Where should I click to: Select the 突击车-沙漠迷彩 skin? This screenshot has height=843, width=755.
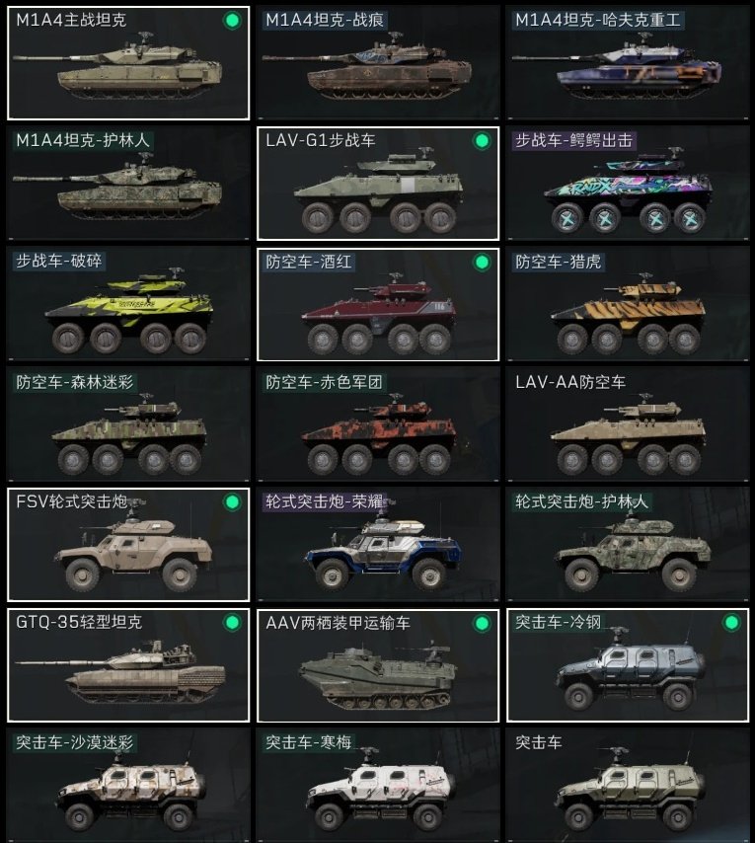click(128, 785)
